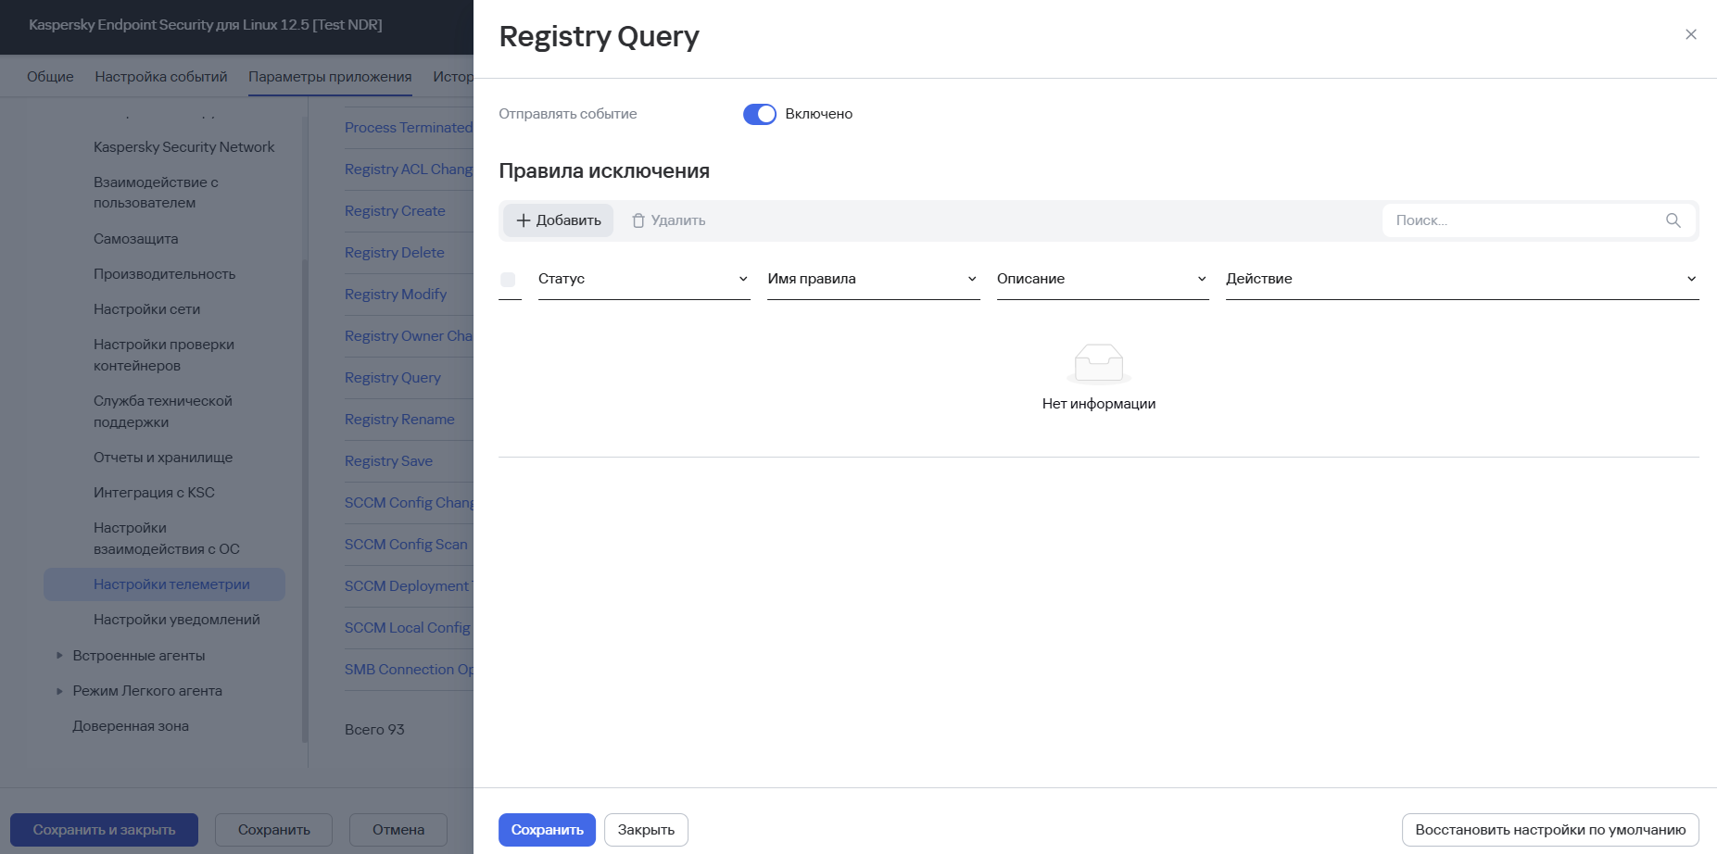Check the select-all checkbox in table header
This screenshot has width=1717, height=854.
pos(508,279)
